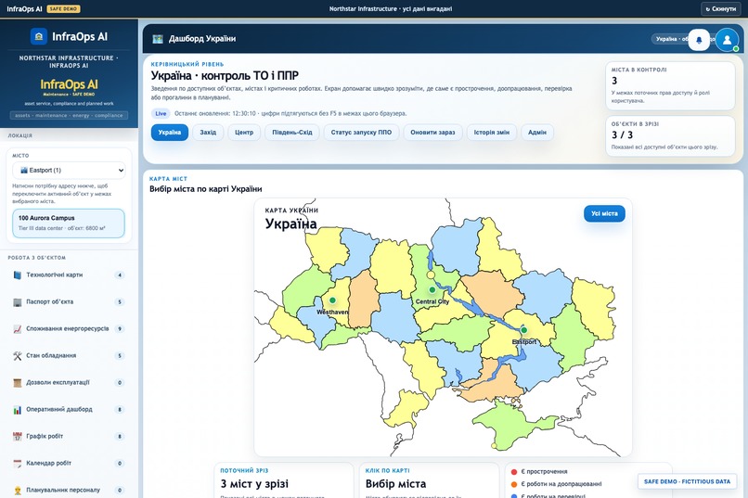
Task: Click the Стан обладнання tools icon
Action: [18, 355]
